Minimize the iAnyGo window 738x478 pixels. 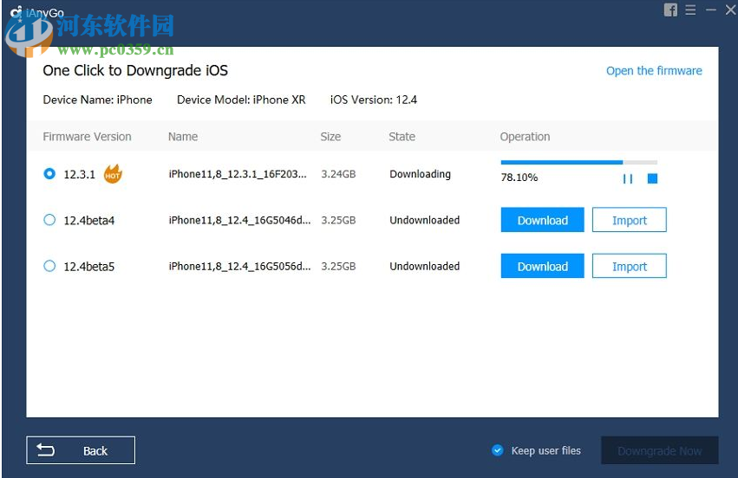click(711, 10)
